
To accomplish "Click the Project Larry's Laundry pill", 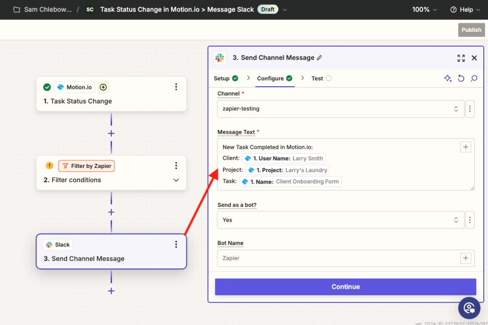I will point(287,170).
